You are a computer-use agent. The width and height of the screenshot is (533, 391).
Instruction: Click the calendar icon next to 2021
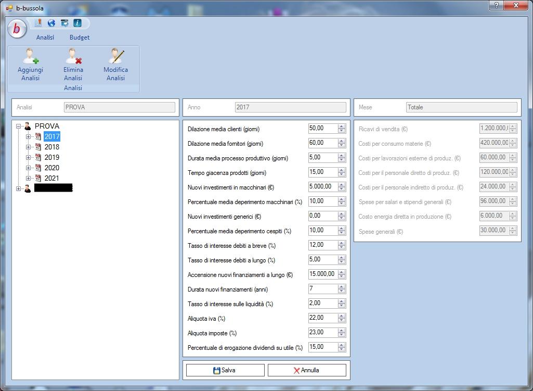tap(38, 178)
